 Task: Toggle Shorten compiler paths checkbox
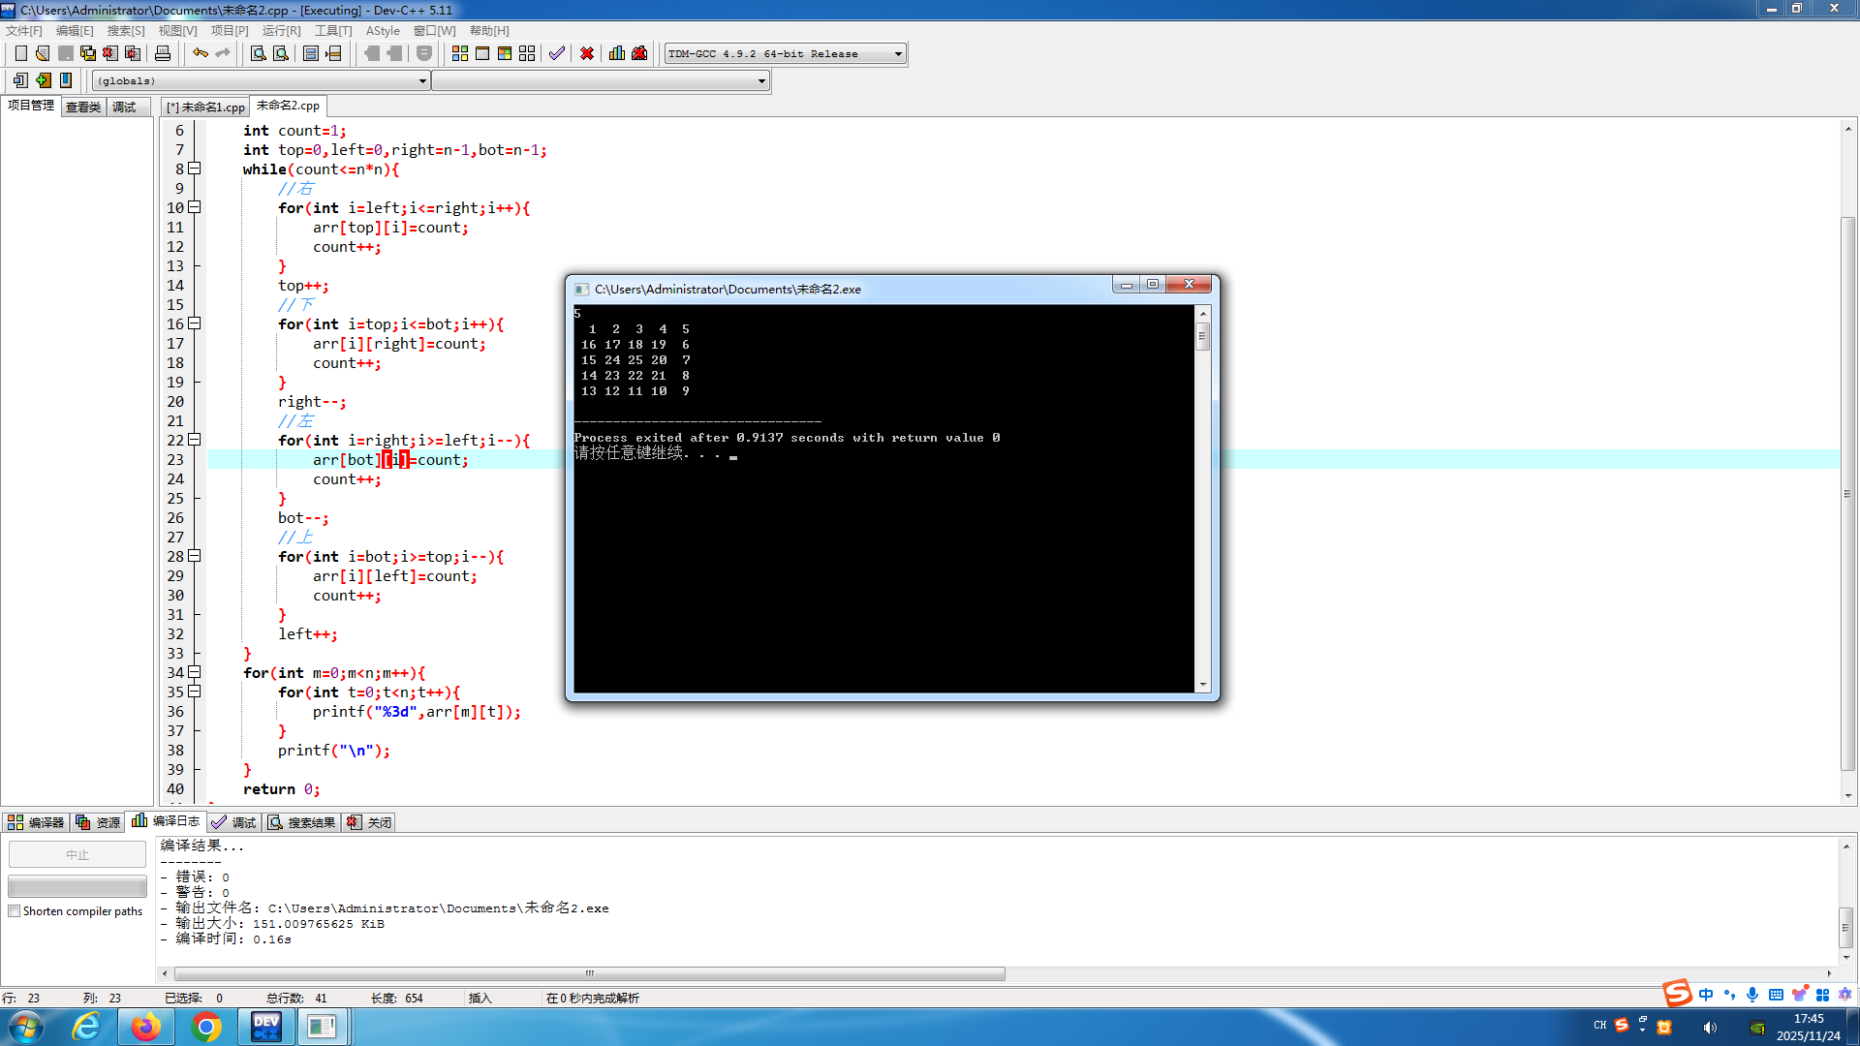[15, 911]
